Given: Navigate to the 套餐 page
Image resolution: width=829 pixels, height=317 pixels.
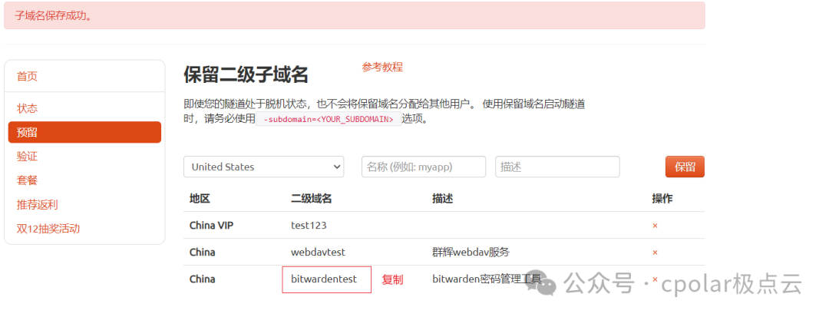Looking at the screenshot, I should tap(27, 180).
